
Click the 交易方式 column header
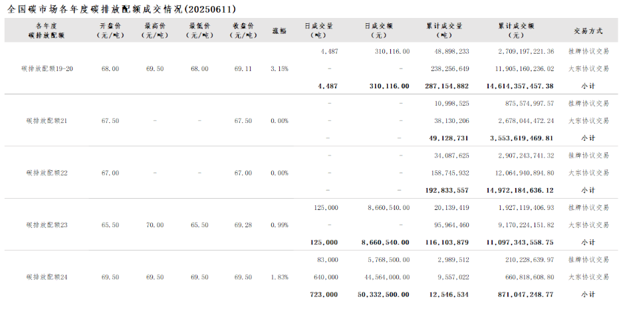(588, 31)
